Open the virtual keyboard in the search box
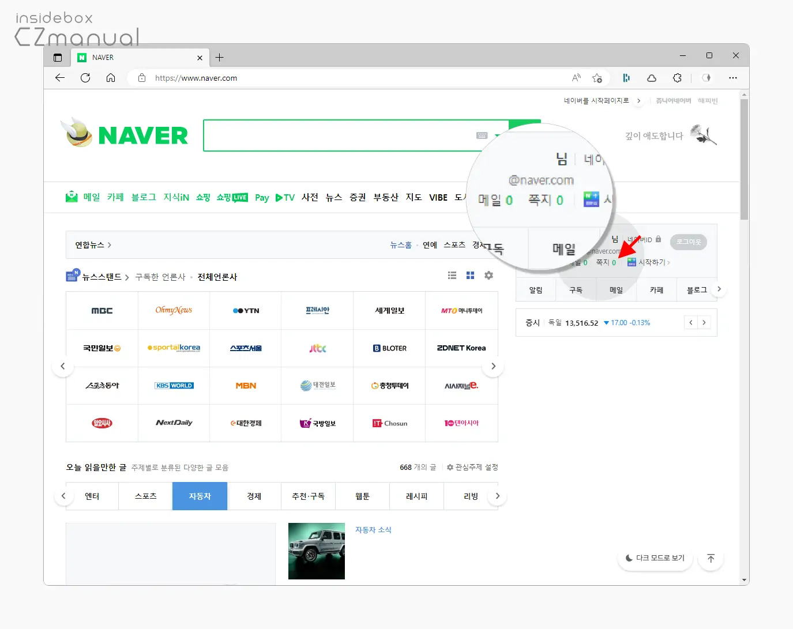 [482, 135]
